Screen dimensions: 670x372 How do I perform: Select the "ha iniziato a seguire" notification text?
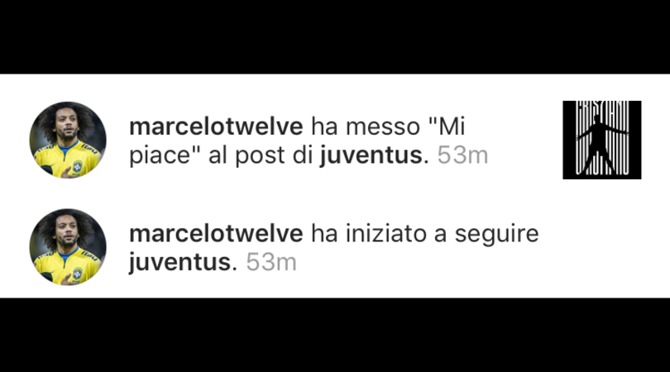click(x=333, y=248)
